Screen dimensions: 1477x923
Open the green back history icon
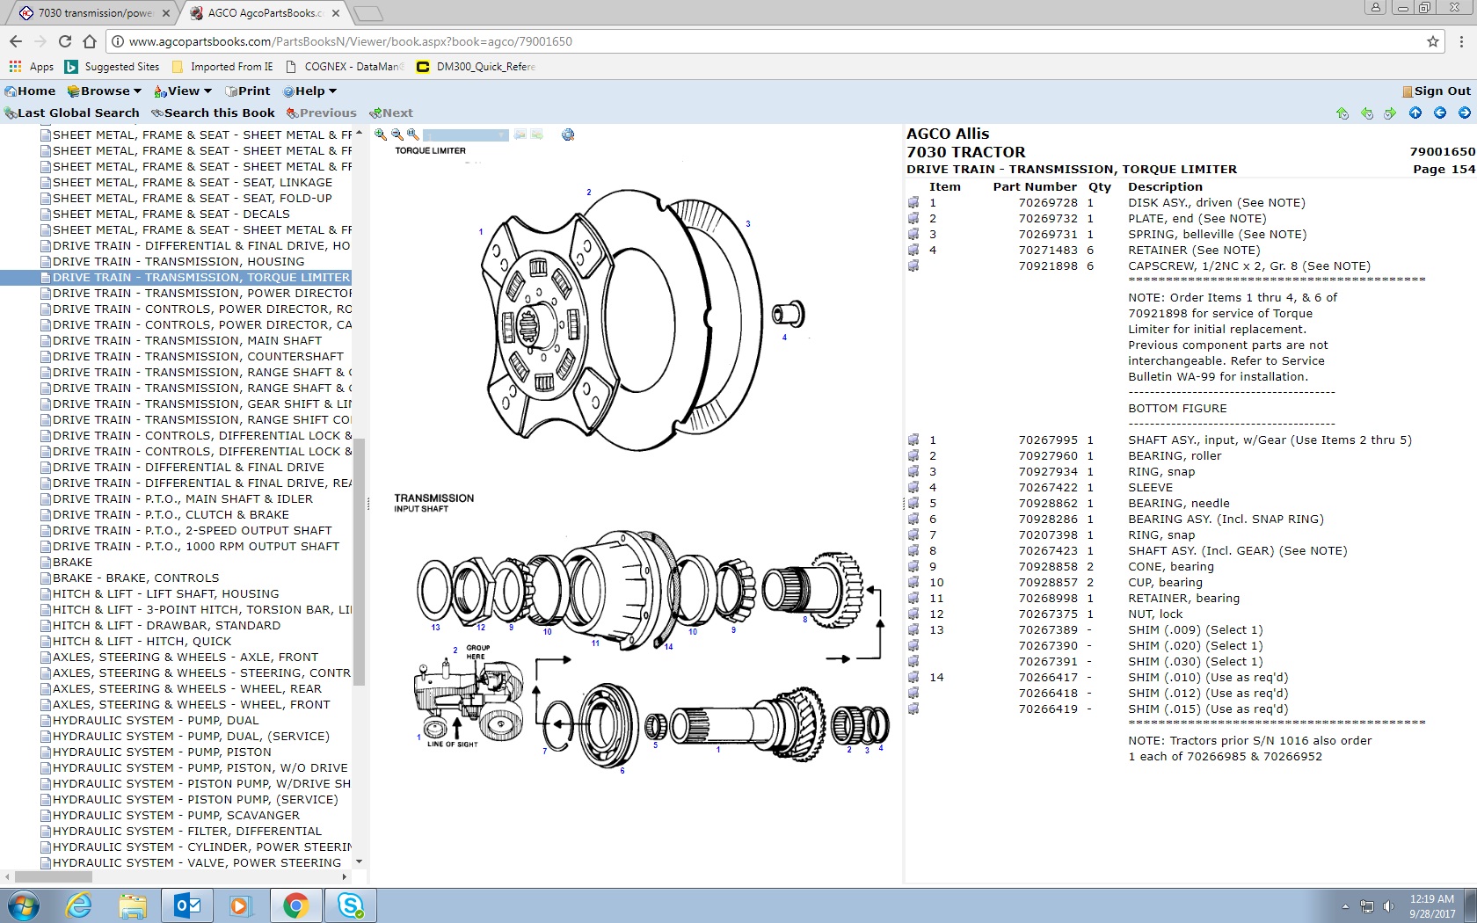pos(1367,113)
